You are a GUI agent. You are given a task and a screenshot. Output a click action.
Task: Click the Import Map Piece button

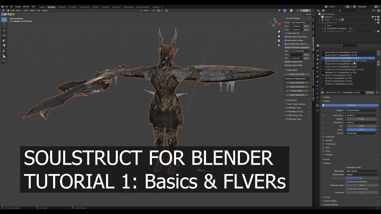coord(297,83)
